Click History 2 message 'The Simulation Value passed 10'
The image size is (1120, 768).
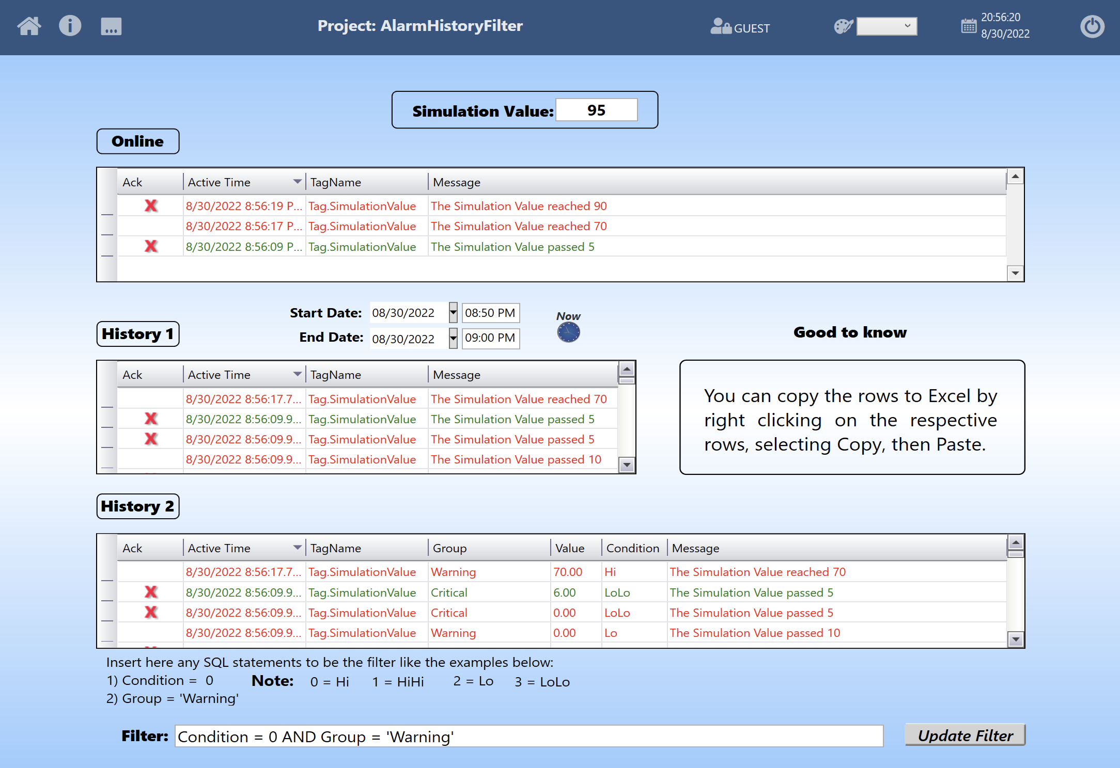click(755, 633)
